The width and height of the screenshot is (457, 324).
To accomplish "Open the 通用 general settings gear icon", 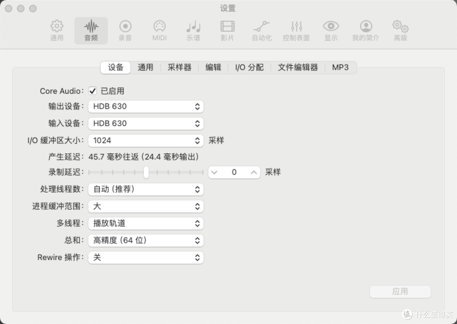I will click(x=57, y=30).
